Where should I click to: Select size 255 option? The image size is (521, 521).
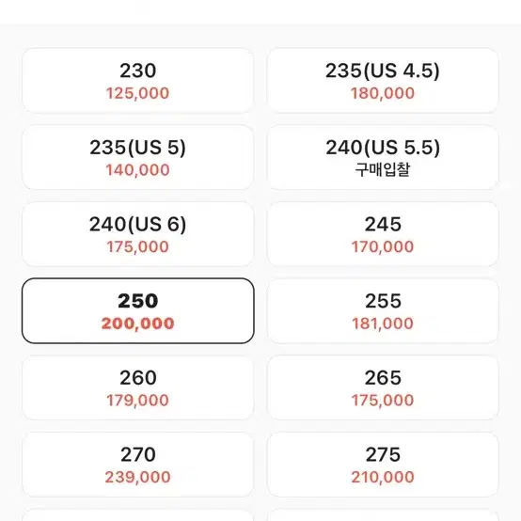tap(383, 310)
